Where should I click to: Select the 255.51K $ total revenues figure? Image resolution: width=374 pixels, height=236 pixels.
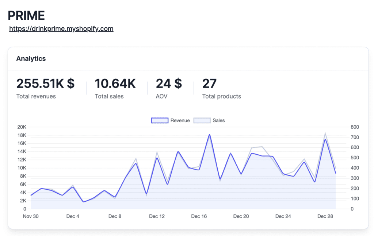(x=45, y=84)
